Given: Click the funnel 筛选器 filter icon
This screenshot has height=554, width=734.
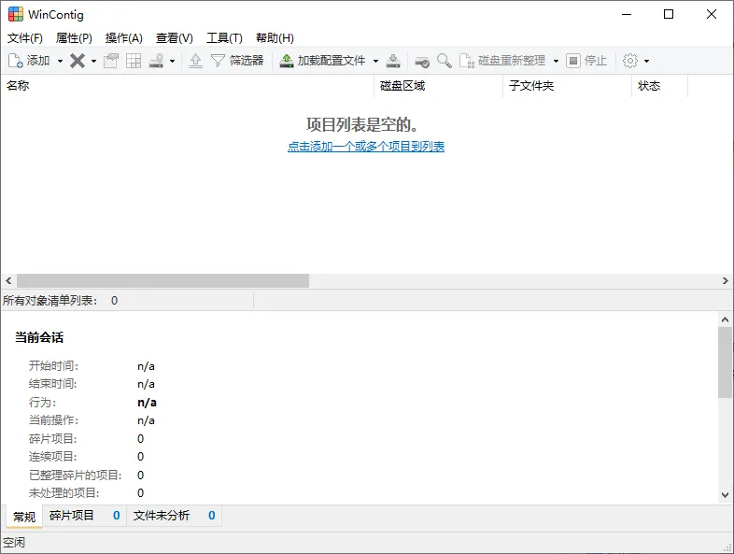Looking at the screenshot, I should [x=218, y=61].
